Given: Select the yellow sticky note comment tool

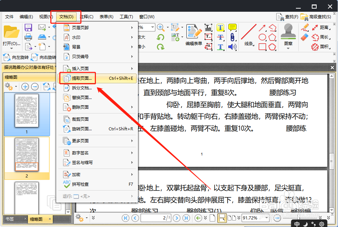Looking at the screenshot, I should point(232,27).
